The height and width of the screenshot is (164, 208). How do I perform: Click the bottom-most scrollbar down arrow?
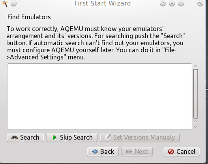[195, 127]
